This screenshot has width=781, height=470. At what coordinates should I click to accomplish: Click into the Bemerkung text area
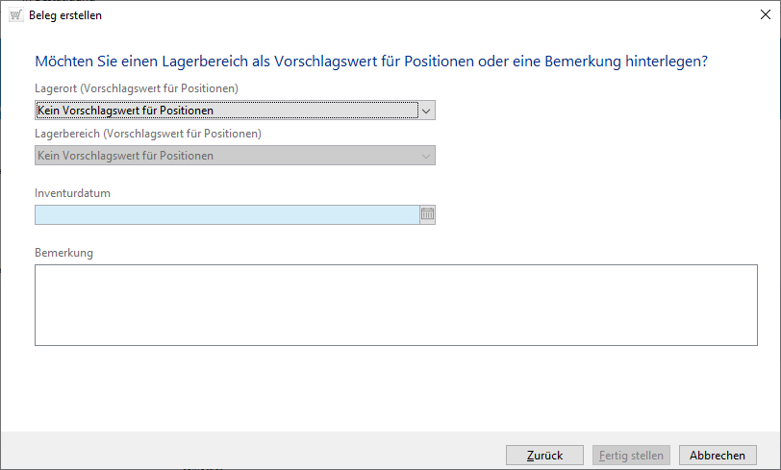click(x=395, y=305)
